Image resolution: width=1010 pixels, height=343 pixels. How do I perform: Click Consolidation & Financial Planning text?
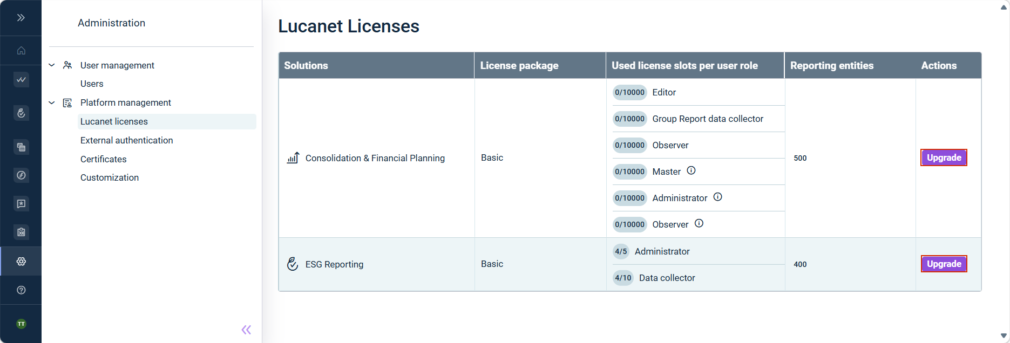[375, 158]
